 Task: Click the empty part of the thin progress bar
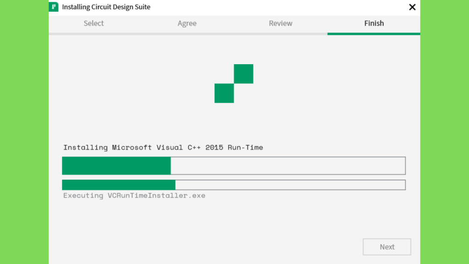click(290, 185)
